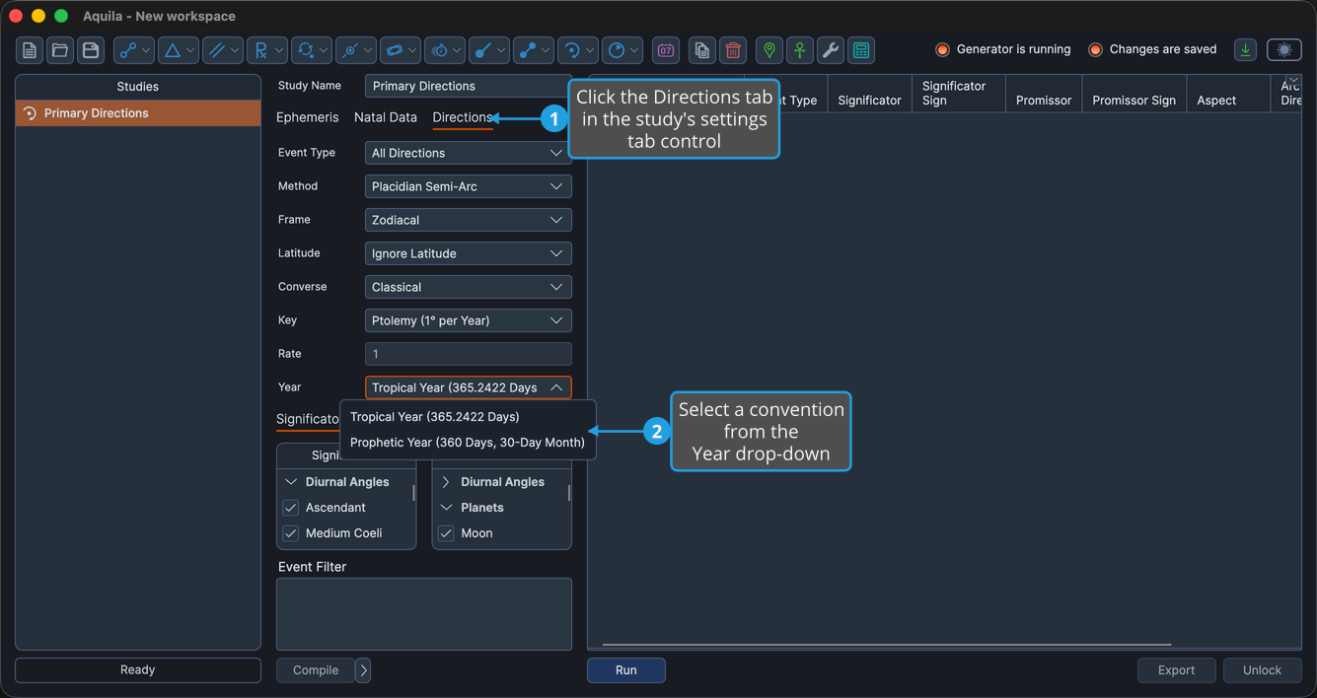Click the green ankh symbol icon

(x=800, y=50)
